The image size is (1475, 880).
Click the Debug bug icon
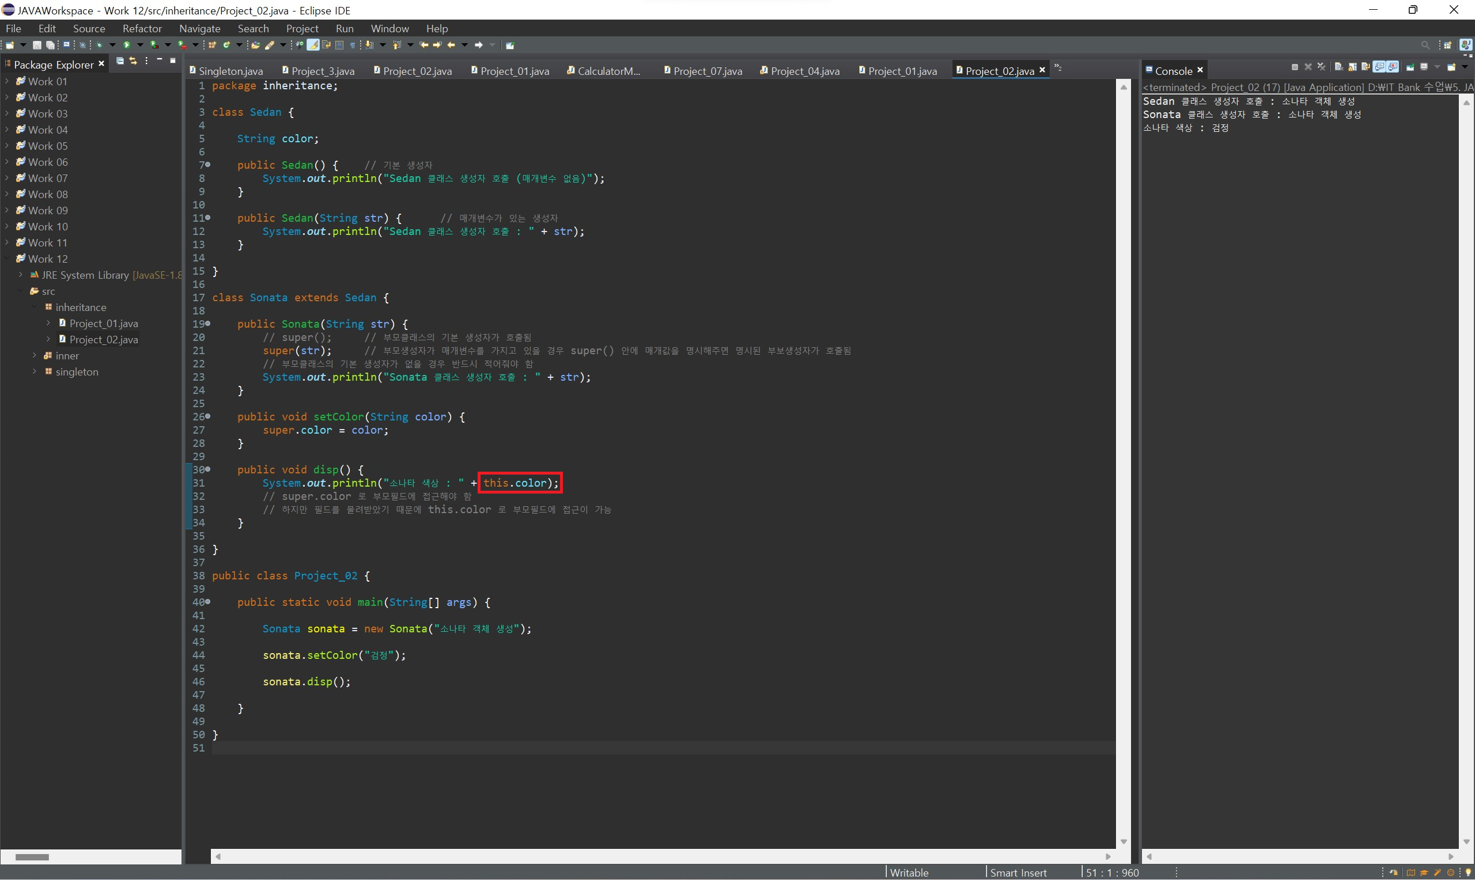(x=99, y=45)
